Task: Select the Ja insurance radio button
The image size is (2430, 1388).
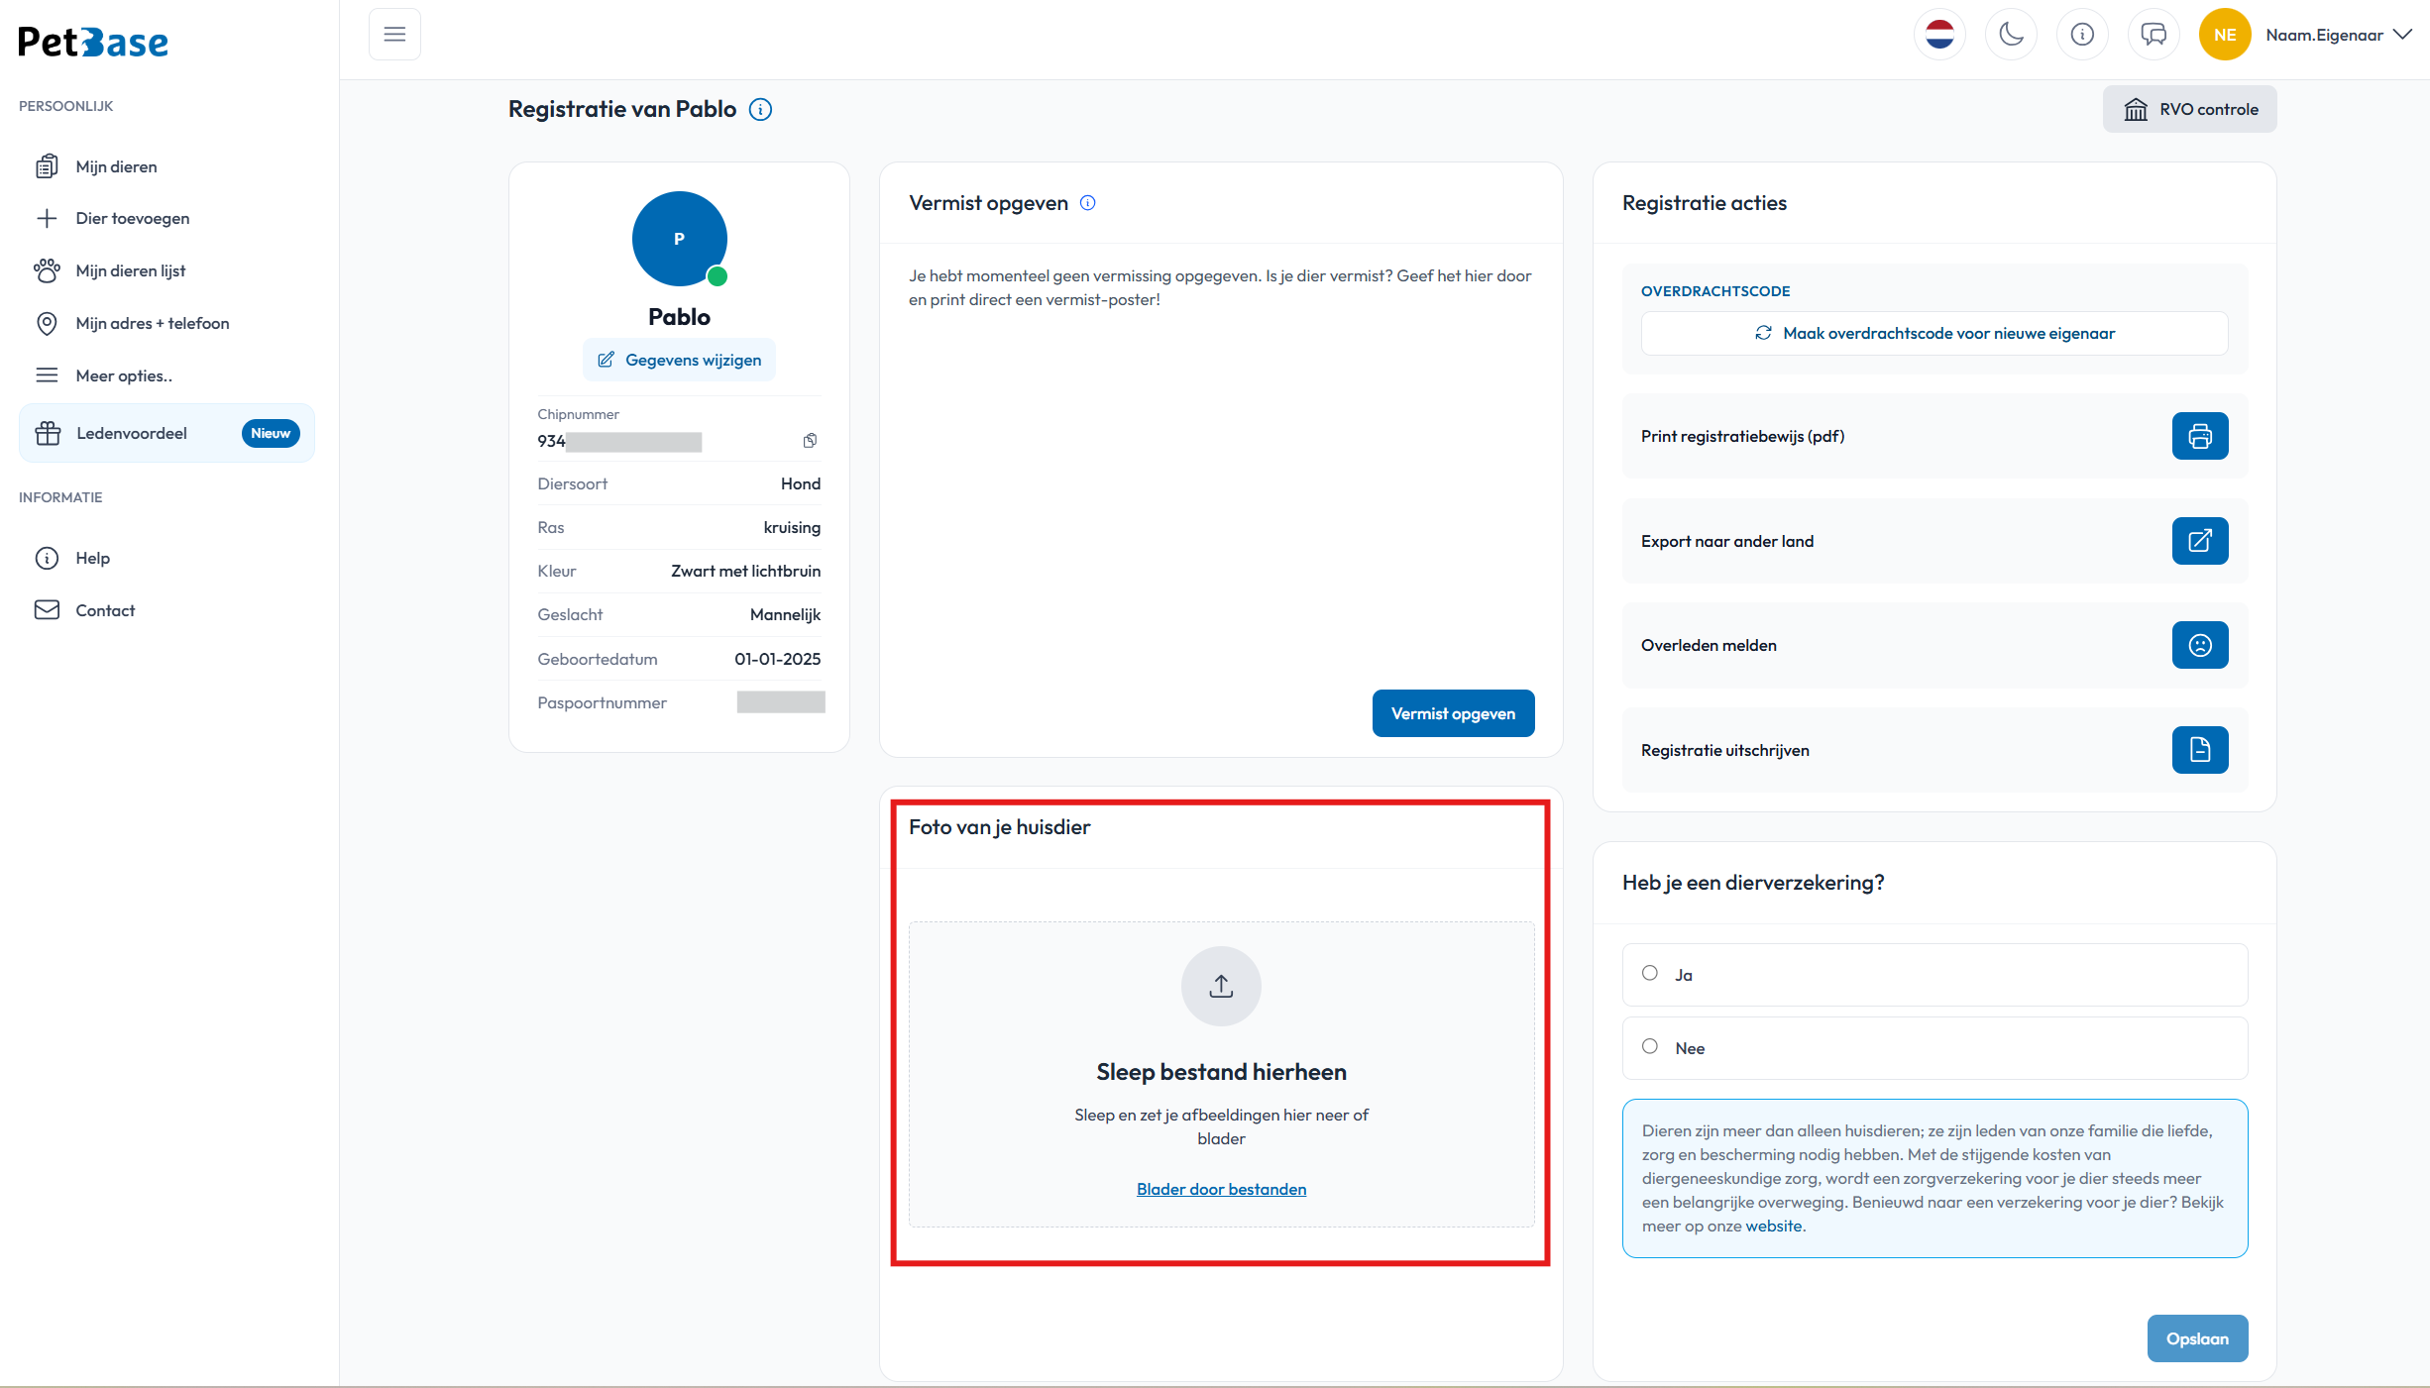Action: click(1650, 973)
